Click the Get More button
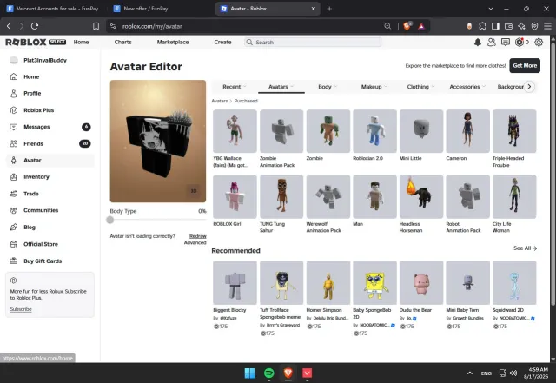The width and height of the screenshot is (556, 383). tap(525, 66)
